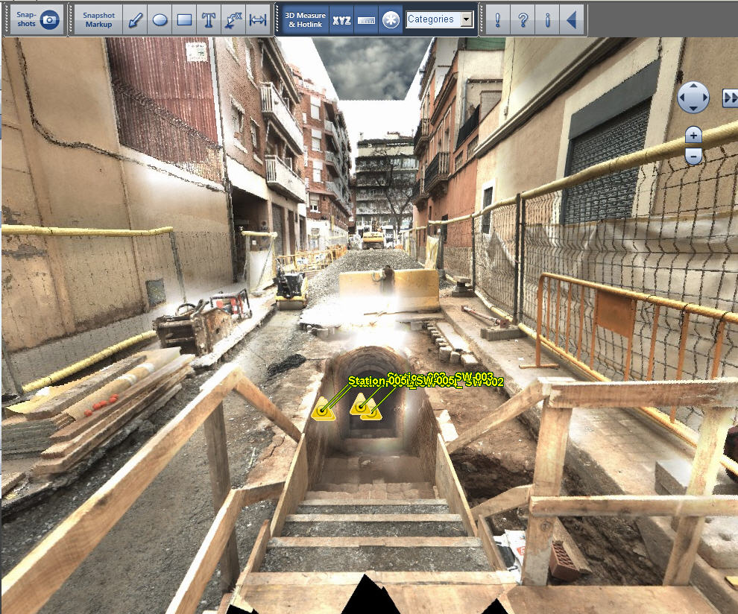Click the delete markup arrow-X icon
The width and height of the screenshot is (738, 614).
click(x=233, y=20)
